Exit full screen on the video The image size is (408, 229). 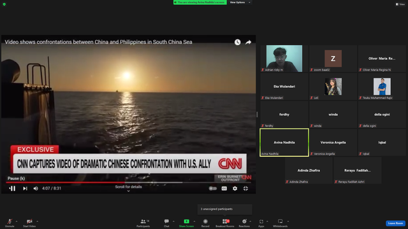[245, 188]
